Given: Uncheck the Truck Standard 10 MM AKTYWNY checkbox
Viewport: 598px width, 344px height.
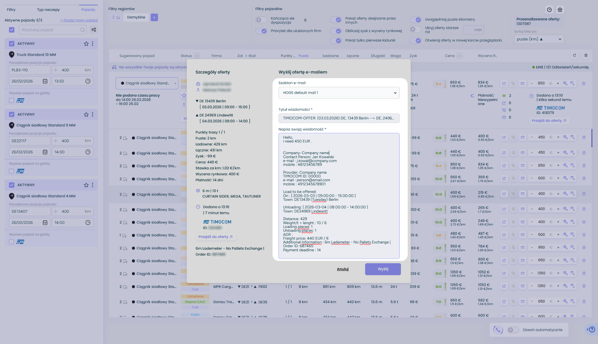Looking at the screenshot, I should point(12,44).
